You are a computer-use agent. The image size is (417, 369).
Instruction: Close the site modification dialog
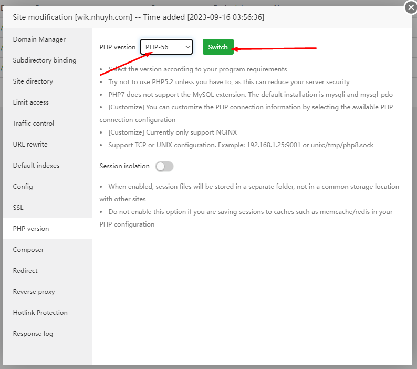point(411,7)
